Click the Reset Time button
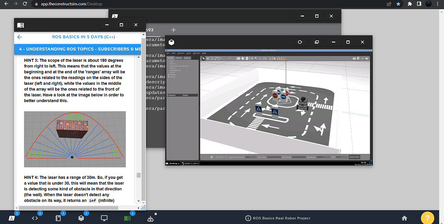 (354, 157)
